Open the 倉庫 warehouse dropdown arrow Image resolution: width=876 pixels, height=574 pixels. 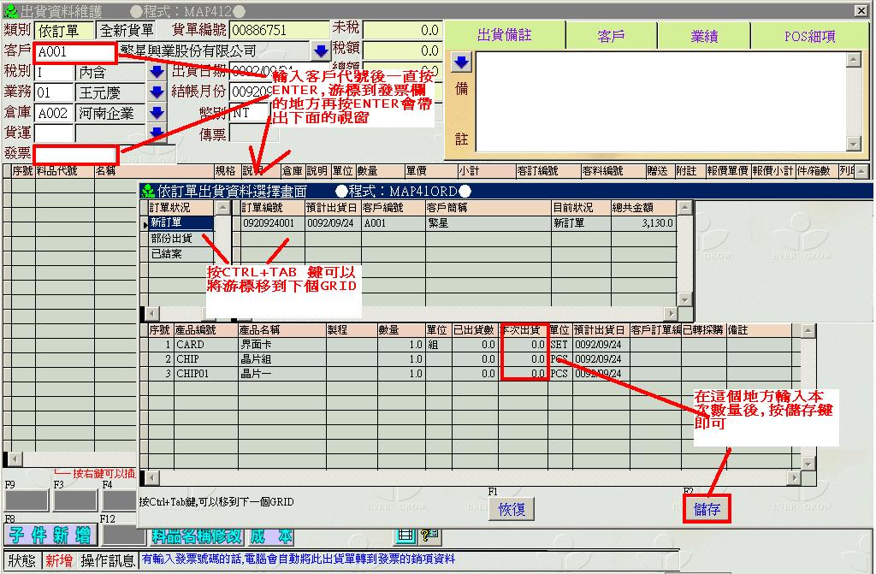pyautogui.click(x=157, y=113)
